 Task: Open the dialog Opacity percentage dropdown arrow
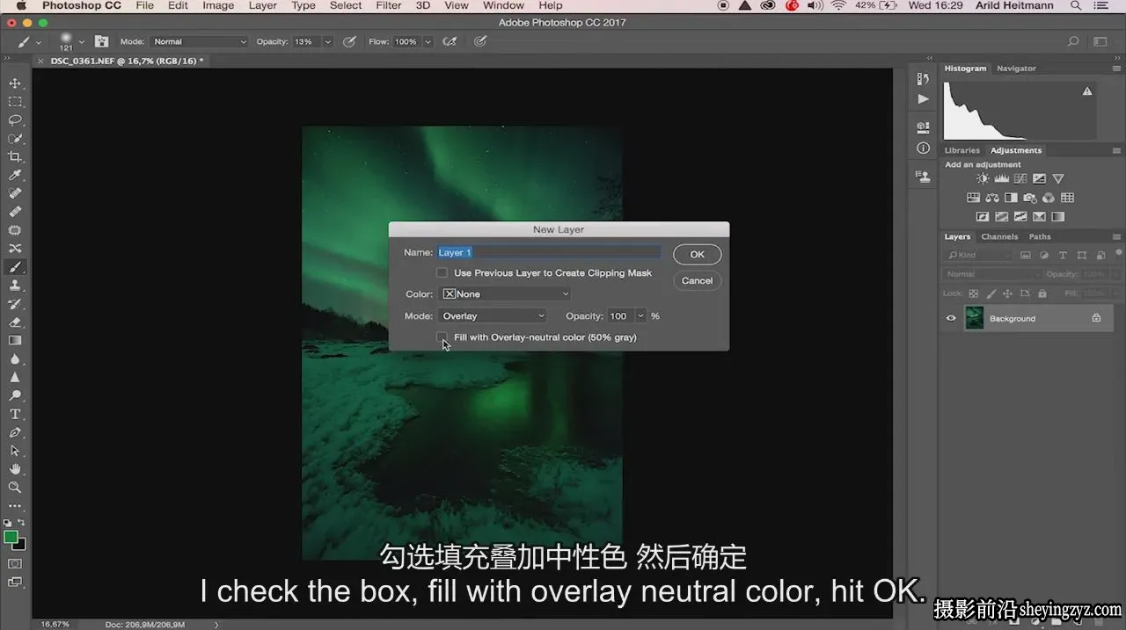coord(641,316)
